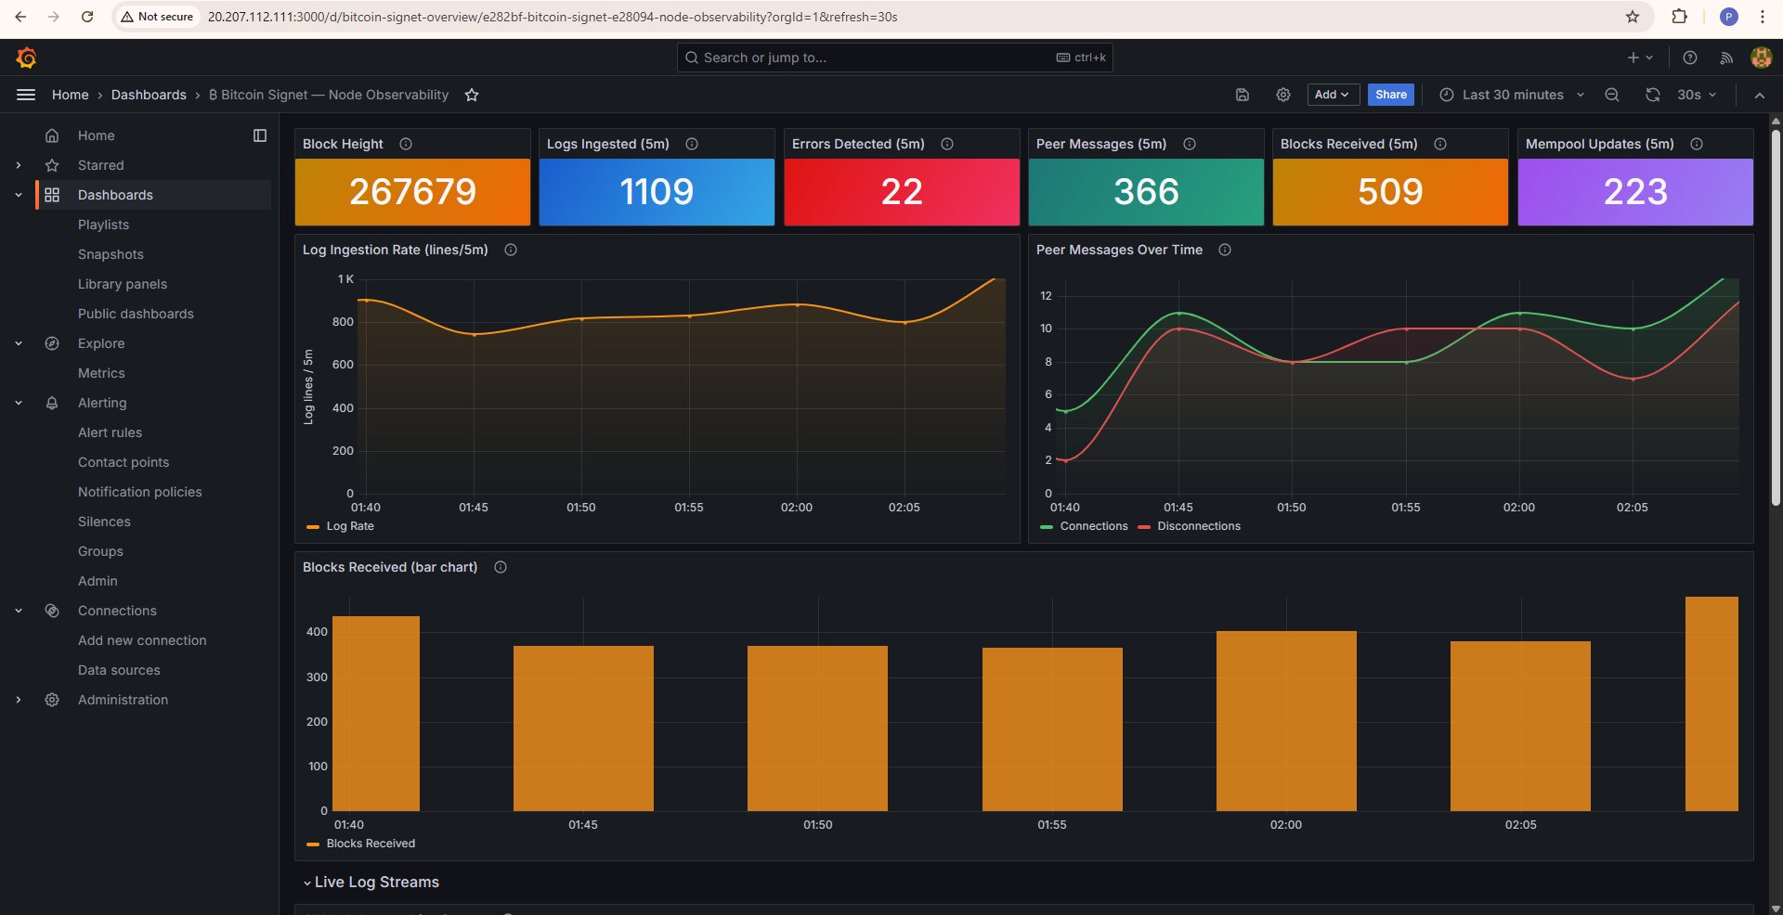
Task: Open Public dashboards in the sidebar
Action: coord(136,314)
